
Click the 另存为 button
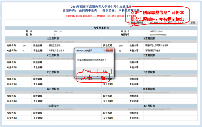tap(181, 23)
